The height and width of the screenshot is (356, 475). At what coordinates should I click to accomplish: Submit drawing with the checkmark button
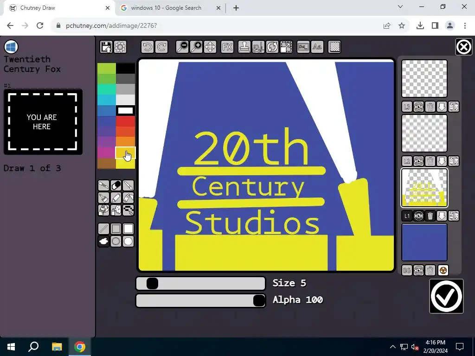coord(446,296)
